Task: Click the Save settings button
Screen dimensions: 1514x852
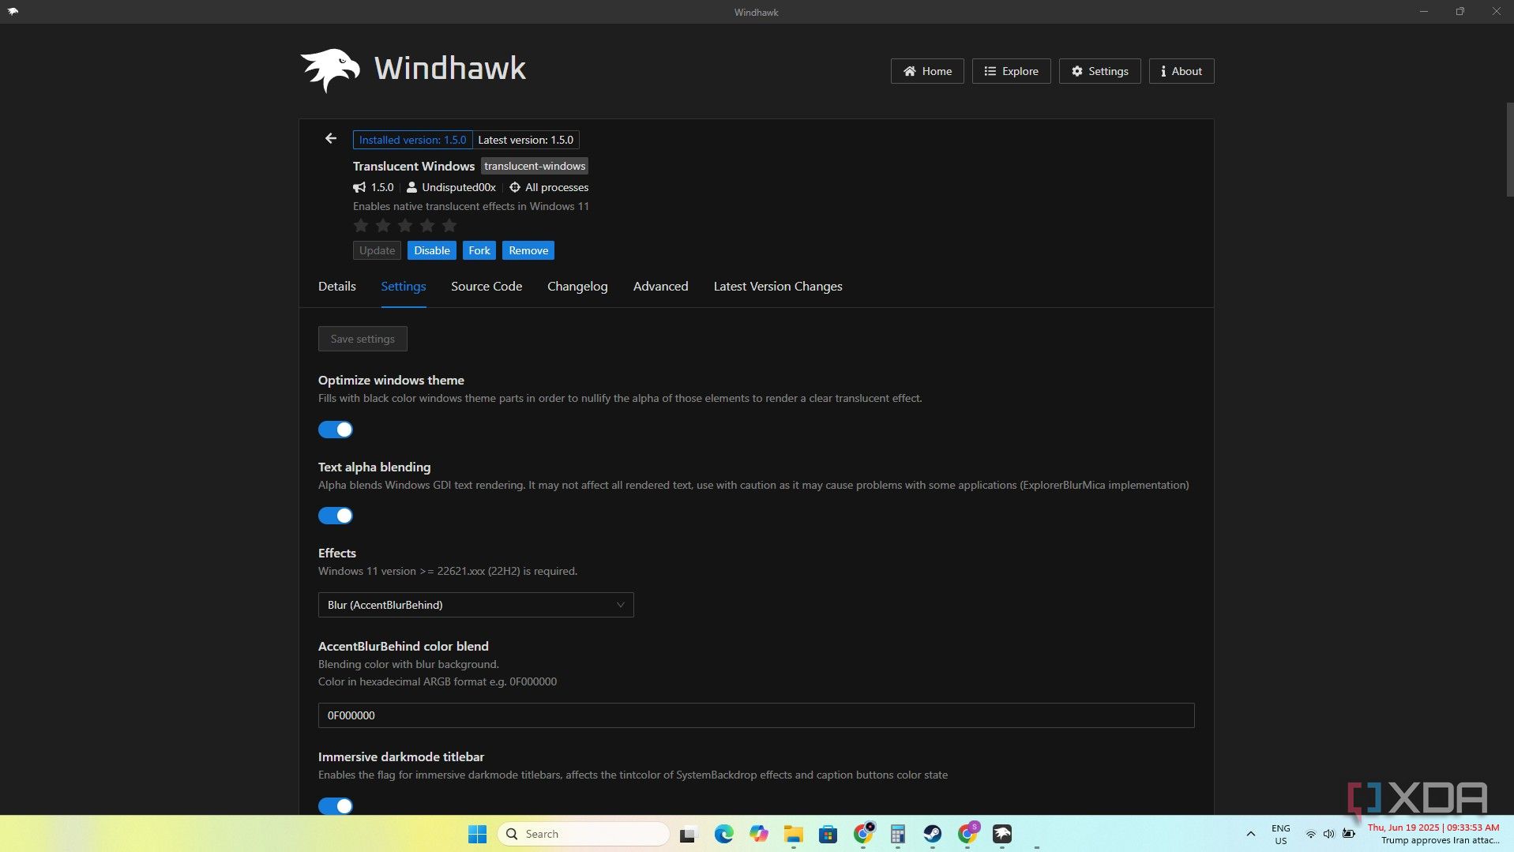Action: (363, 339)
